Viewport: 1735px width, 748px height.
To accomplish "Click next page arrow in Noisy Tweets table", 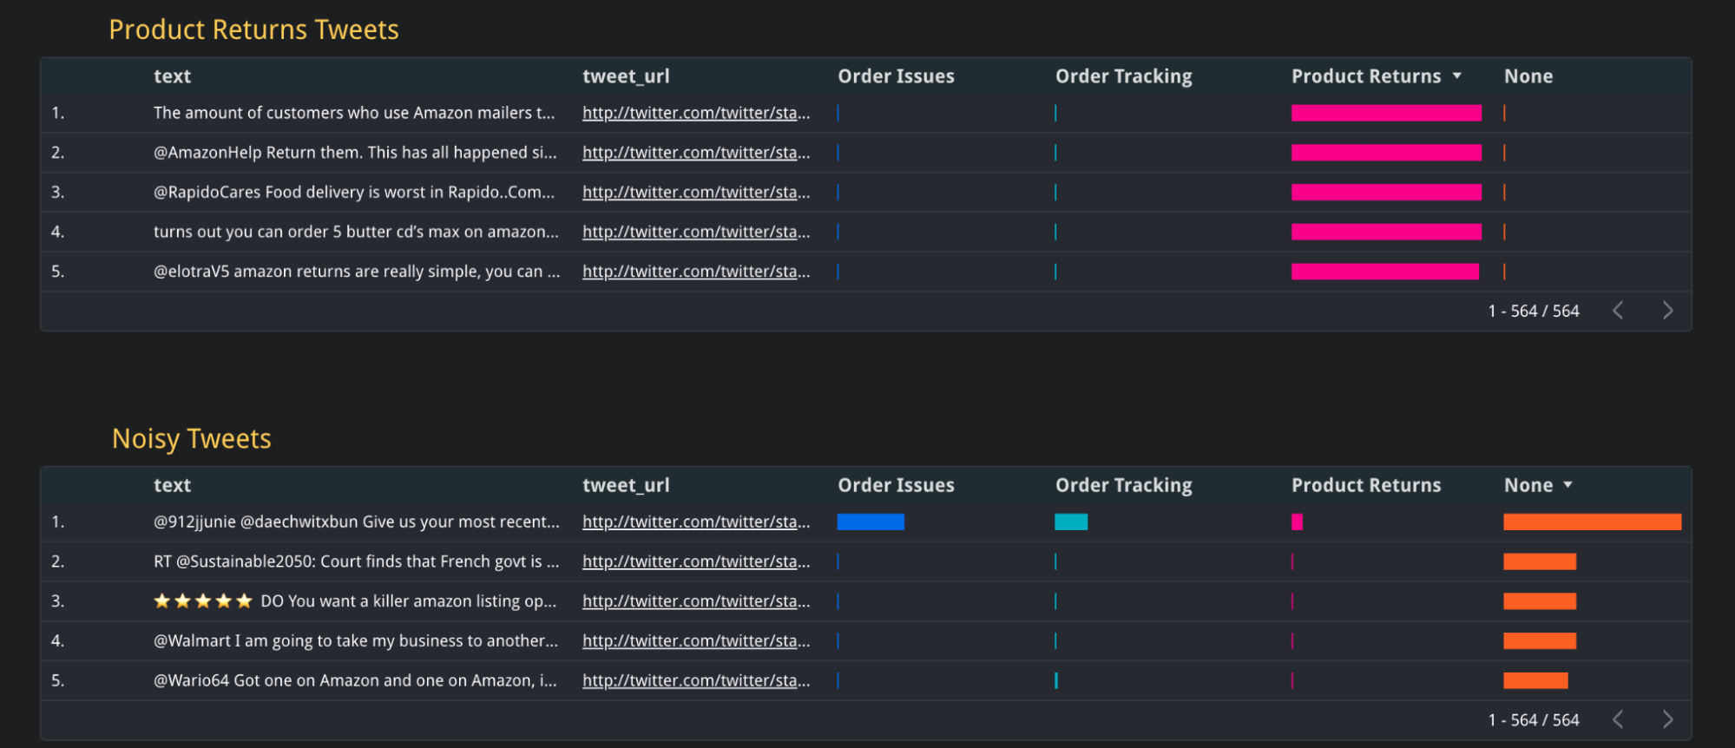I will pos(1667,719).
